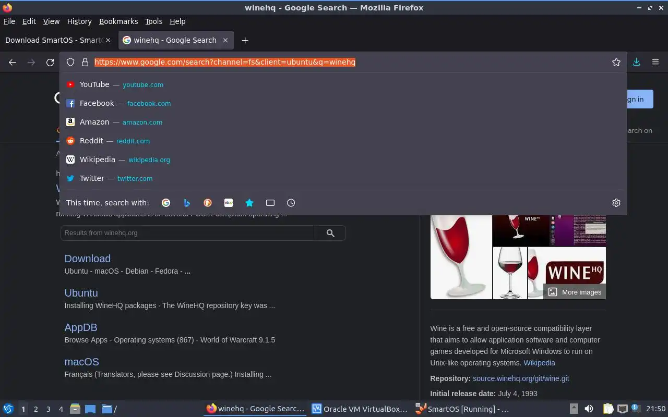Go back with the back arrow
Image resolution: width=668 pixels, height=417 pixels.
(13, 62)
